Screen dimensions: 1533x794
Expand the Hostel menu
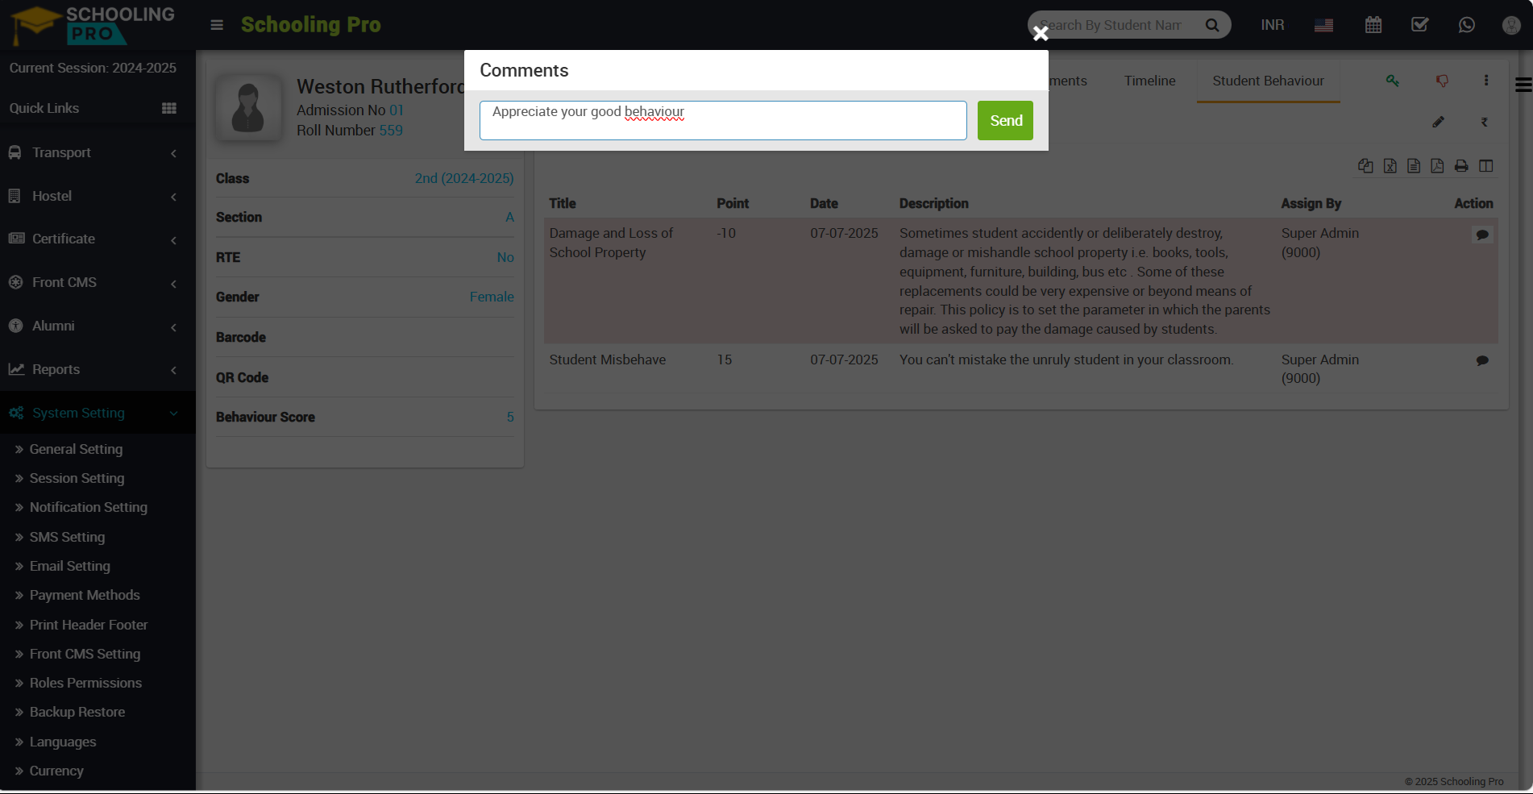pyautogui.click(x=98, y=196)
